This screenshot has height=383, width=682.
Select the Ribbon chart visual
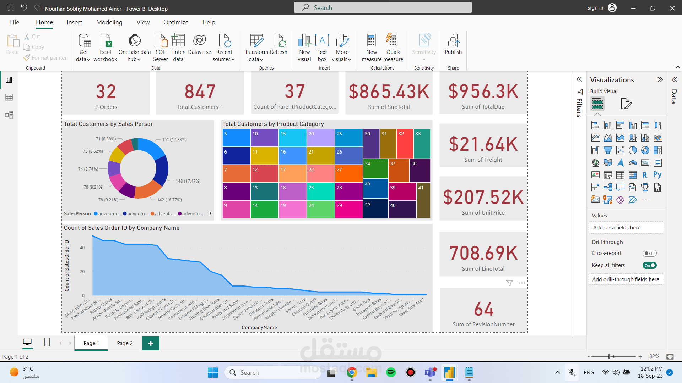pos(657,138)
